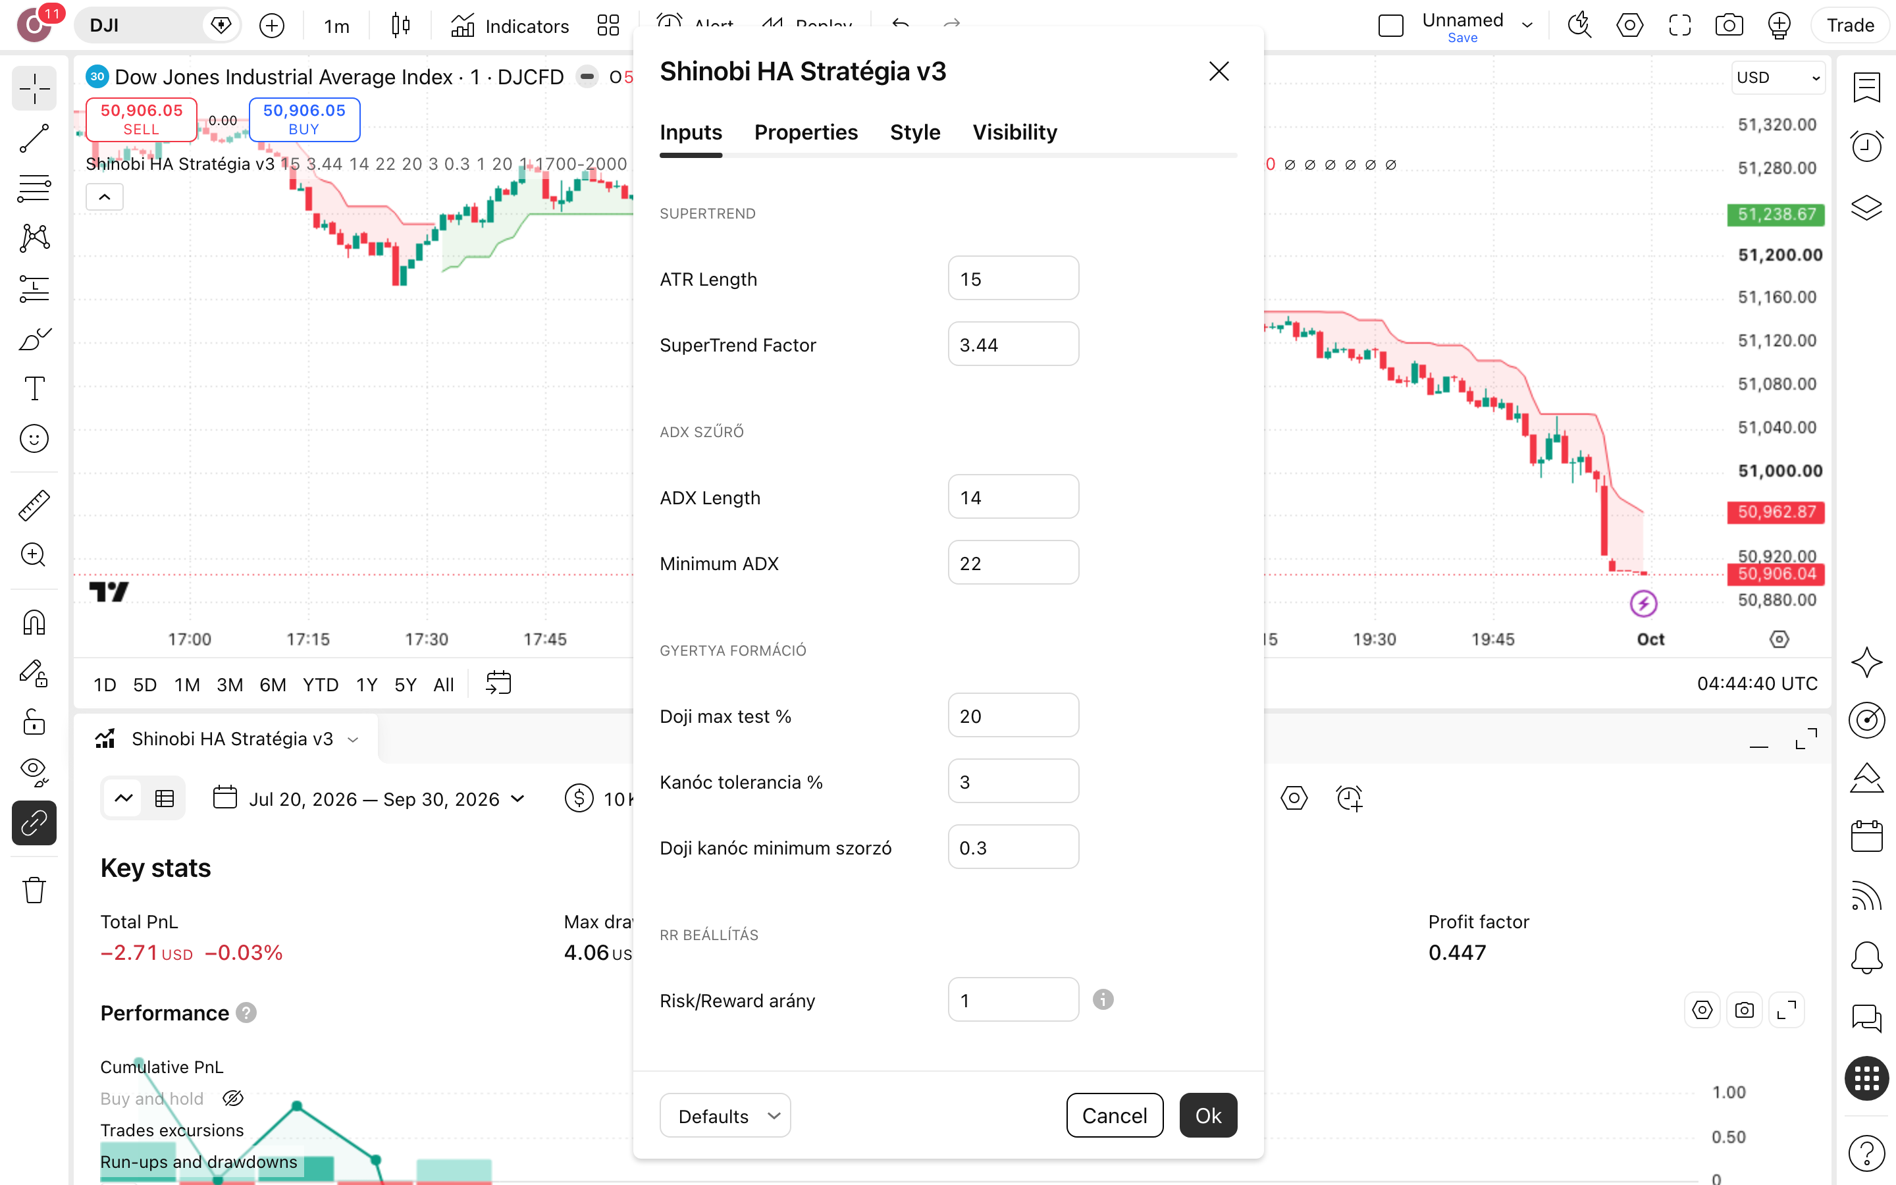Select the text annotation tool

[34, 388]
